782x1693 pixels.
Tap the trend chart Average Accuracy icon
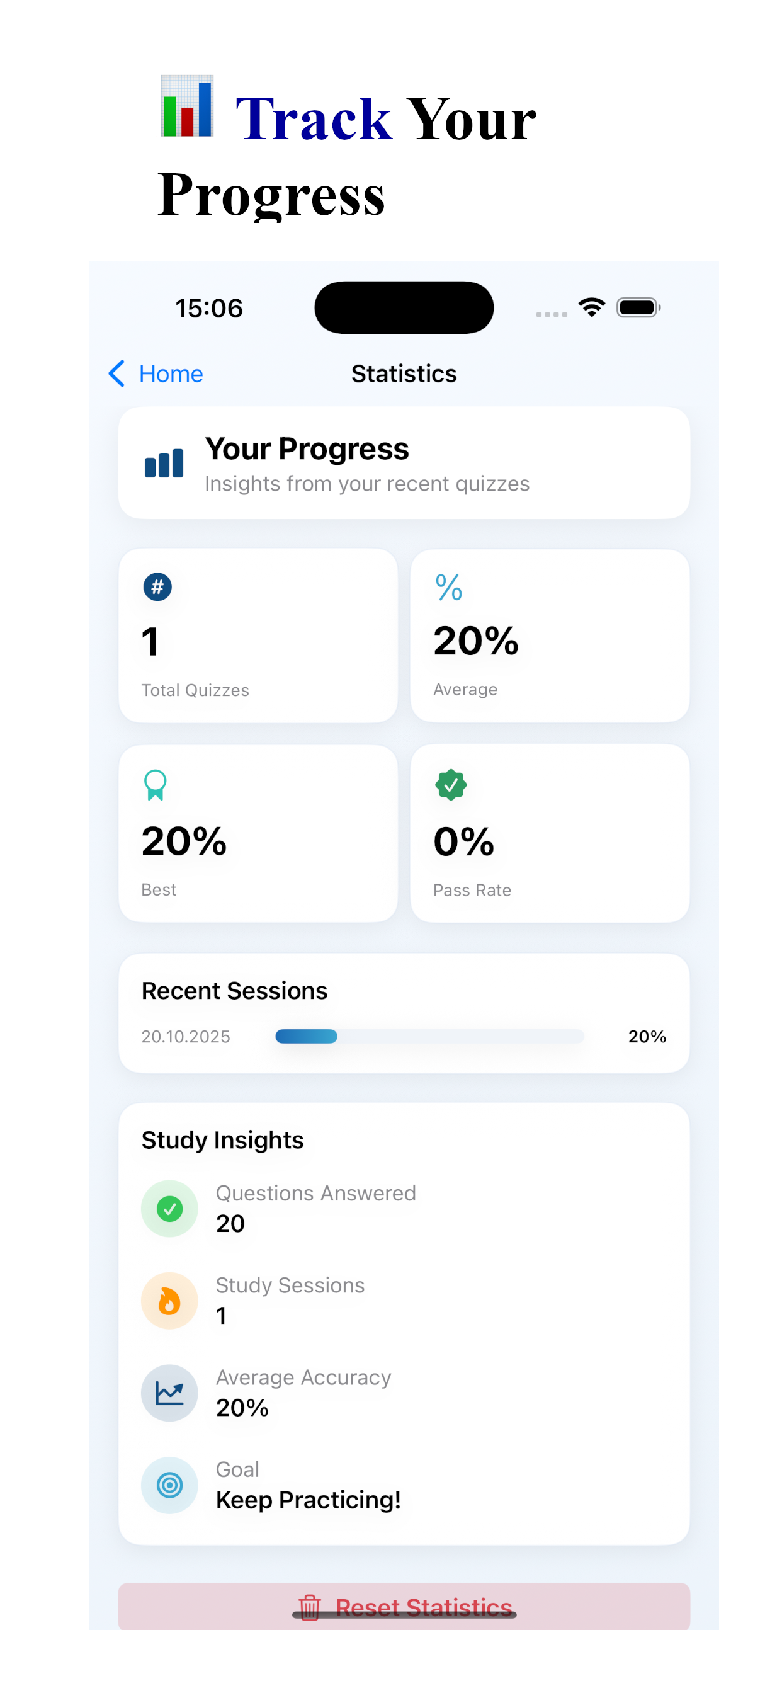point(169,1392)
